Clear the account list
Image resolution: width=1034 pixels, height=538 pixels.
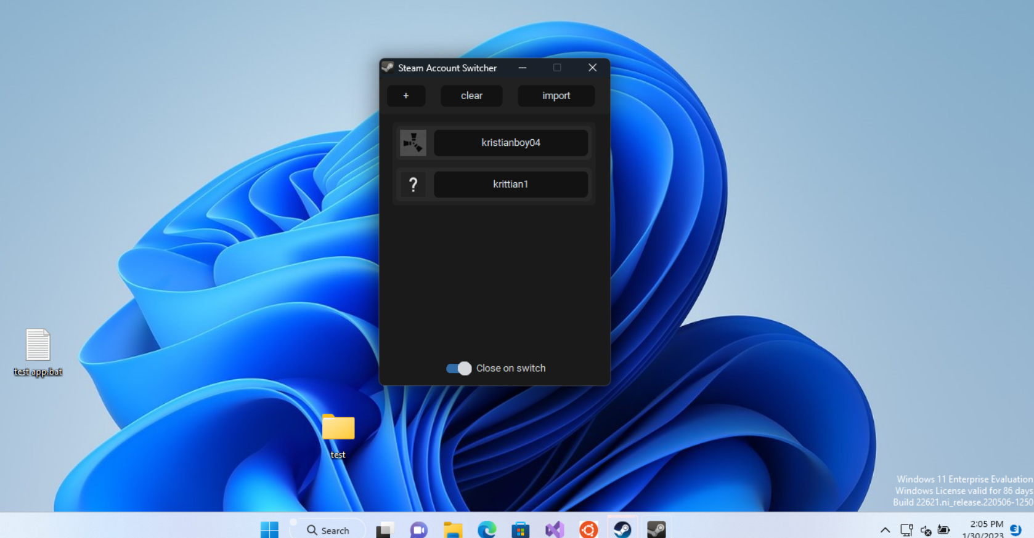(x=471, y=95)
